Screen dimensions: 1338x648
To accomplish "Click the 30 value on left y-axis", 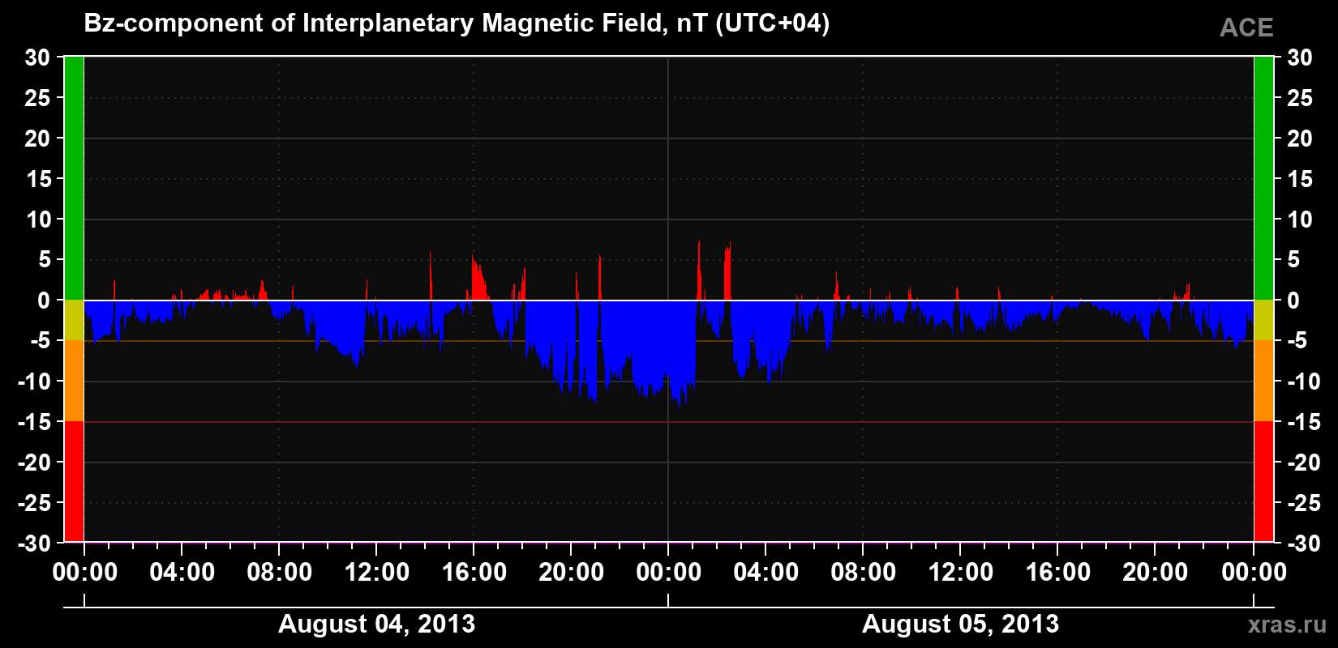I will [x=37, y=58].
